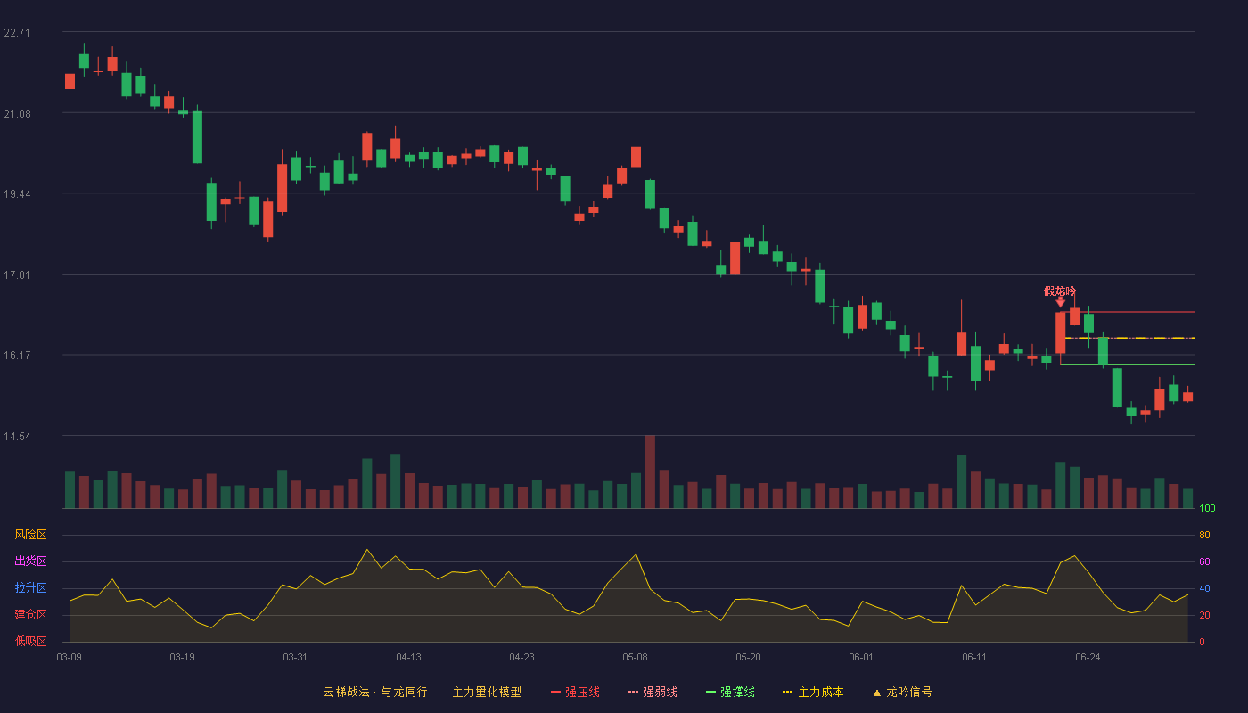Click the green 100 indicator scale value
Image resolution: width=1248 pixels, height=713 pixels.
coord(1207,508)
